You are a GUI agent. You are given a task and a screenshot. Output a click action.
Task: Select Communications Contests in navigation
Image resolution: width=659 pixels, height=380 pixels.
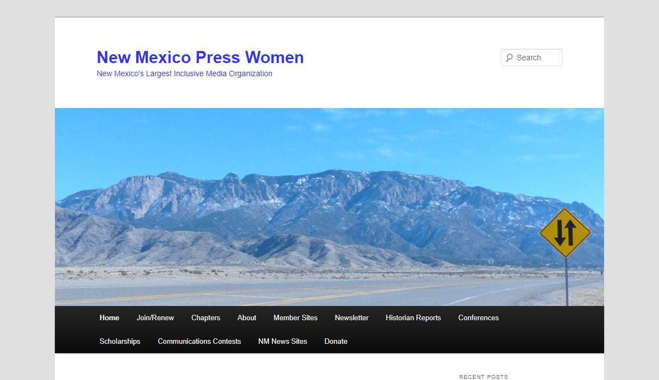(x=199, y=341)
